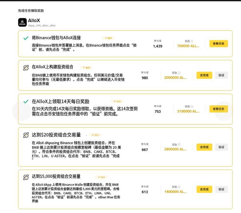Click the 完成任务赚取奖励 header text
This screenshot has width=241, height=213.
[x=31, y=11]
